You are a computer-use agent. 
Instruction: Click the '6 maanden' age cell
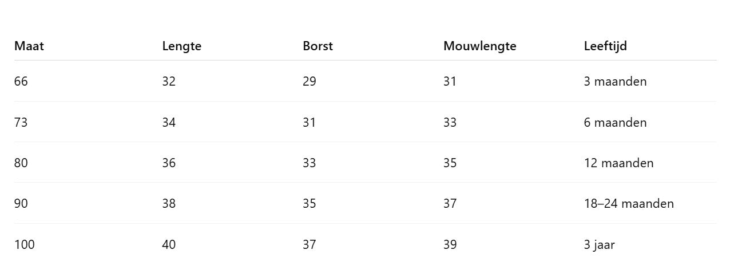[x=615, y=123]
